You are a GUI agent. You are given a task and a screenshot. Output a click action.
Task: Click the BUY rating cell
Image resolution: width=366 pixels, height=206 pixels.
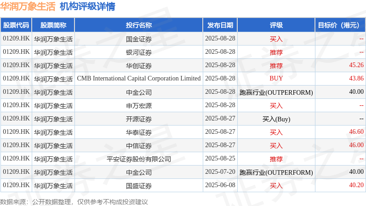pos(276,79)
